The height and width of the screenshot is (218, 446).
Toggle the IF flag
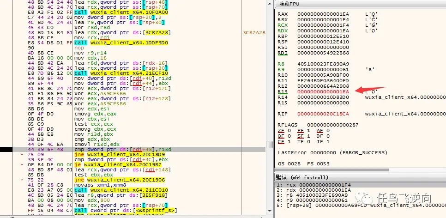pos(323,141)
